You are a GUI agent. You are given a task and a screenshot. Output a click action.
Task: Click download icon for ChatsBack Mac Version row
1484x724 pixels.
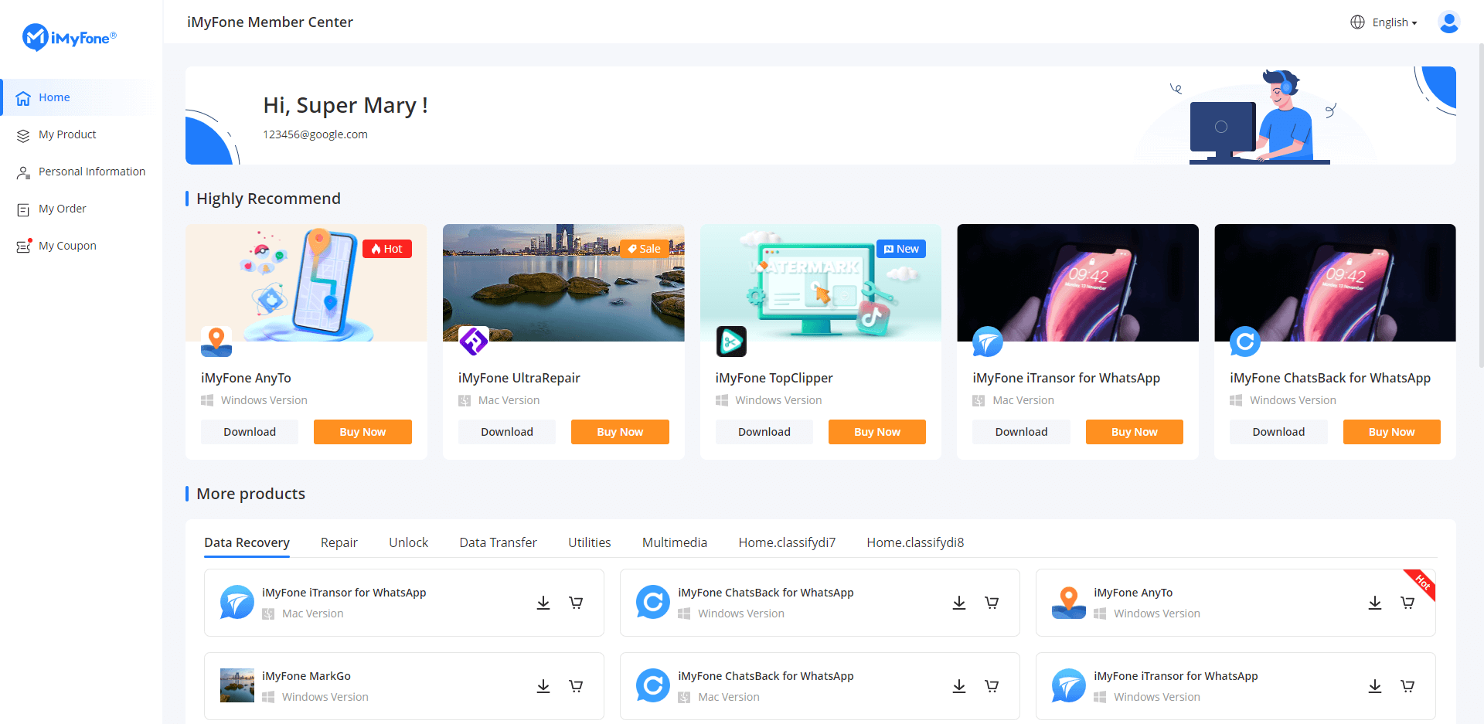click(x=959, y=686)
